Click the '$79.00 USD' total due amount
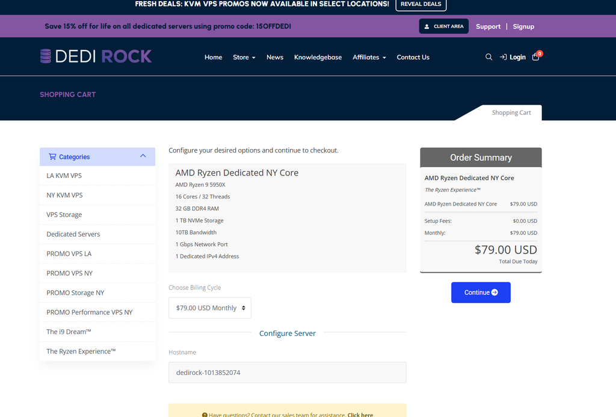616x417 pixels. [x=505, y=250]
